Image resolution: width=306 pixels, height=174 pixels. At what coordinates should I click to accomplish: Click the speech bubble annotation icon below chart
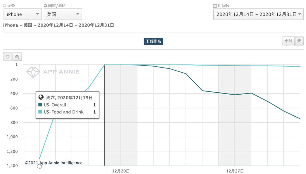pyautogui.click(x=39, y=167)
